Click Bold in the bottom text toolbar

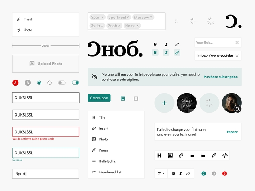[x=173, y=173]
